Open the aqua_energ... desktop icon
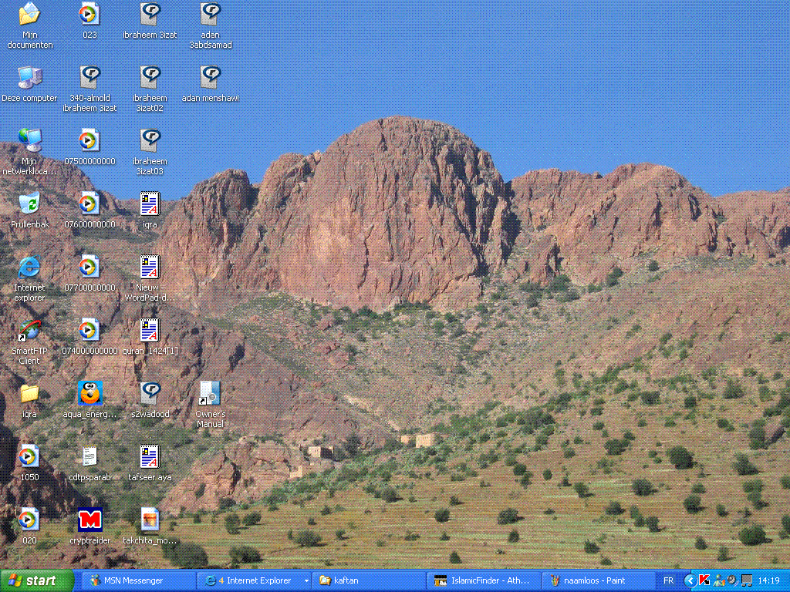Image resolution: width=790 pixels, height=592 pixels. point(89,394)
